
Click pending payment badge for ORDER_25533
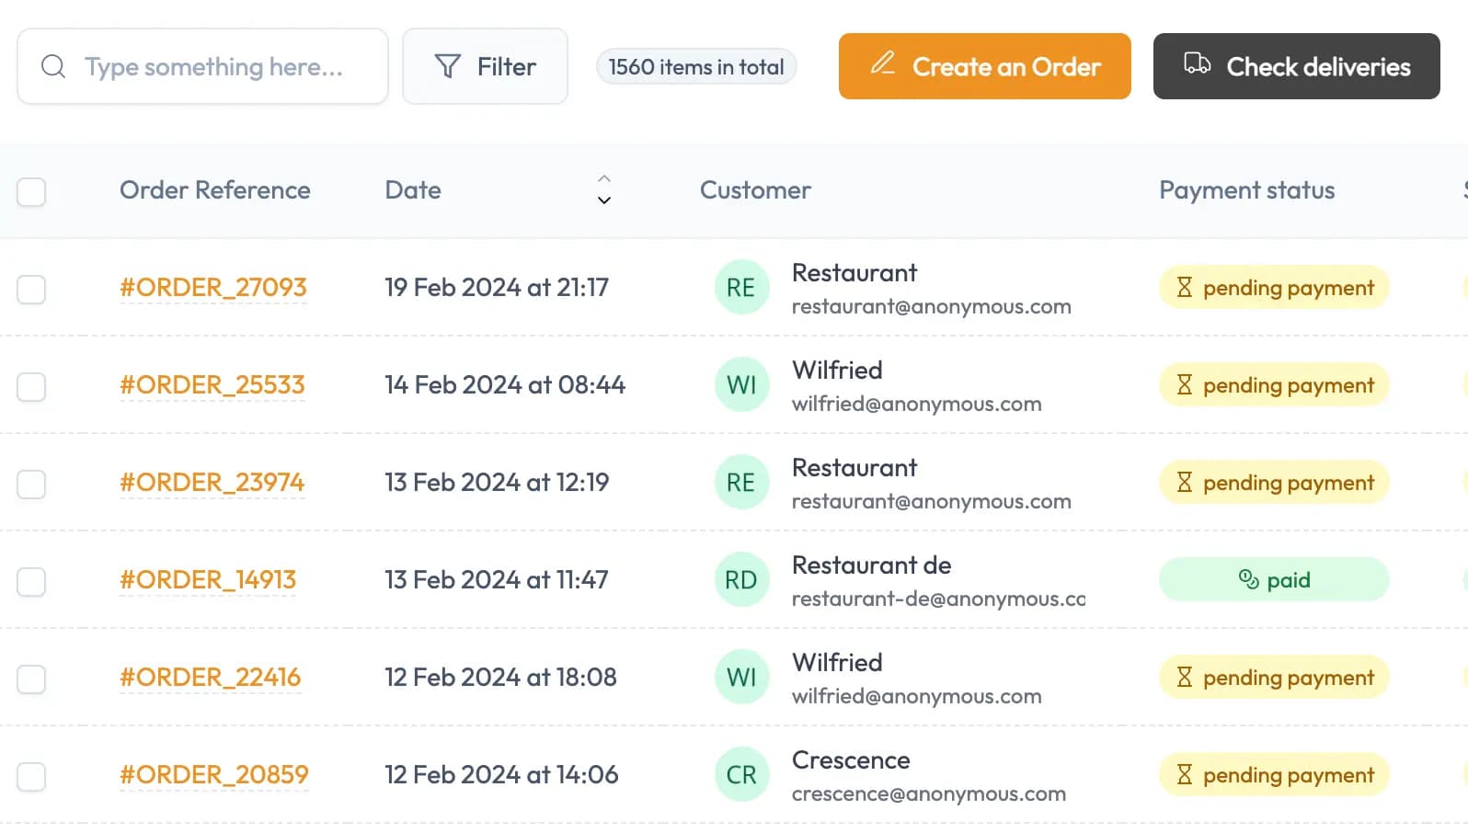[x=1274, y=385]
